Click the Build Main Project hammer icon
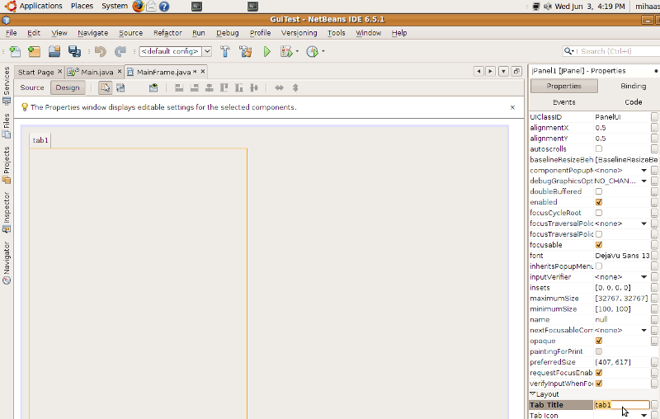660x419 pixels. 225,51
